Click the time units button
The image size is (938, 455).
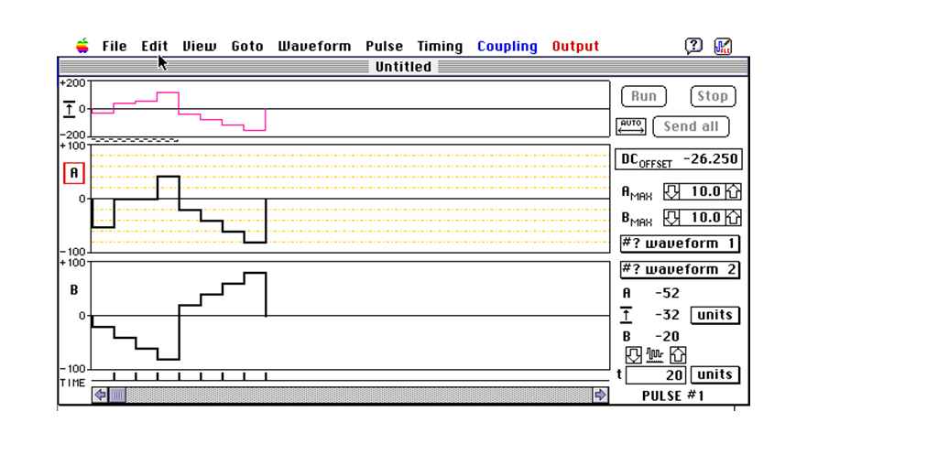[714, 374]
